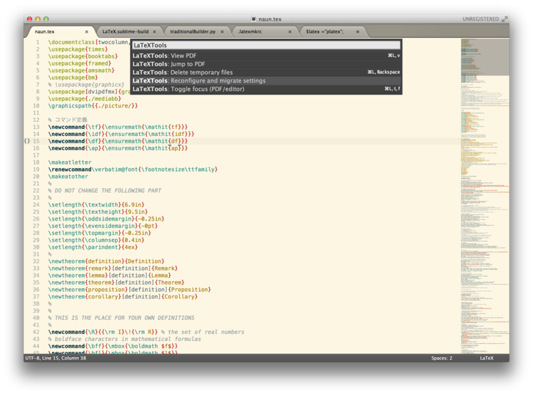Open the Spaces: 2 indentation setting
The height and width of the screenshot is (395, 533).
[x=442, y=358]
